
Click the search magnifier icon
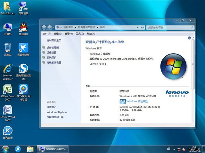[192, 27]
